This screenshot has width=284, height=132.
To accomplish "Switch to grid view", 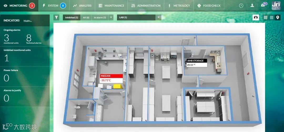I will click(x=266, y=17).
